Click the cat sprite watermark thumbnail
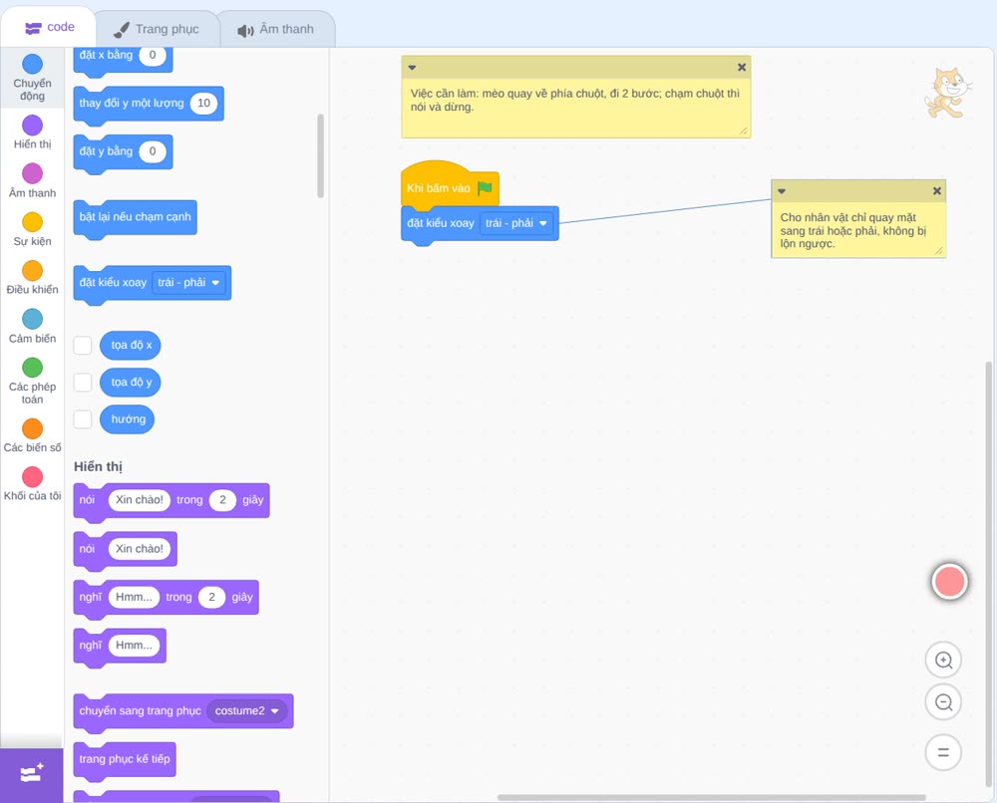Image resolution: width=997 pixels, height=803 pixels. [948, 94]
